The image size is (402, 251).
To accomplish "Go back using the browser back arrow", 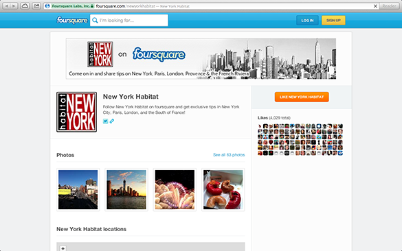I will click(7, 6).
